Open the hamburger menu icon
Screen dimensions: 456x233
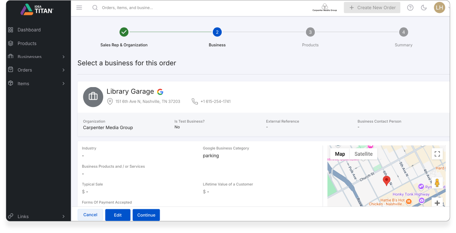pyautogui.click(x=79, y=8)
